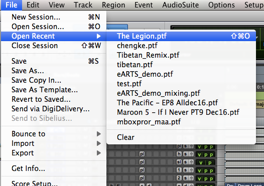Open the fader window on the 'sl' track

tap(191, 162)
